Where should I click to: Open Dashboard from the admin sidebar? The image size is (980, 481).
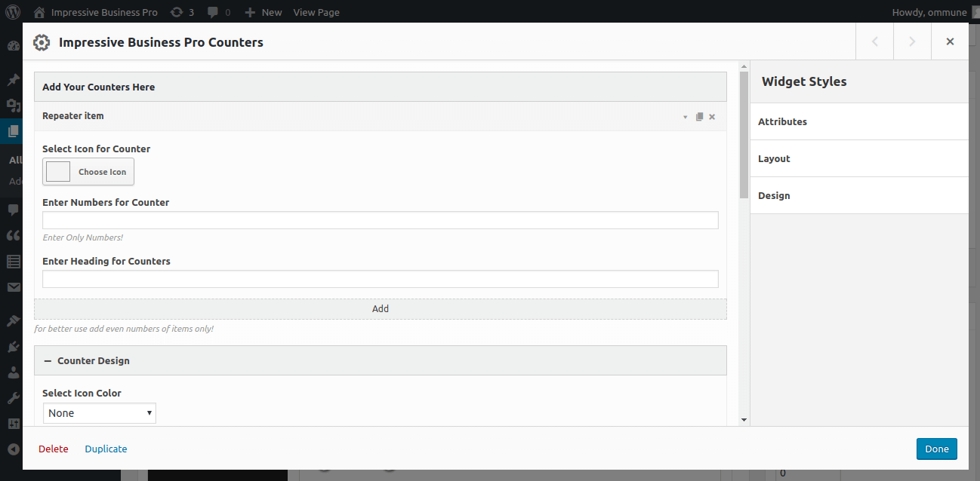pyautogui.click(x=13, y=46)
